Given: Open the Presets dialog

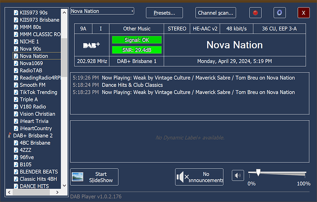Looking at the screenshot, I should pyautogui.click(x=164, y=13).
